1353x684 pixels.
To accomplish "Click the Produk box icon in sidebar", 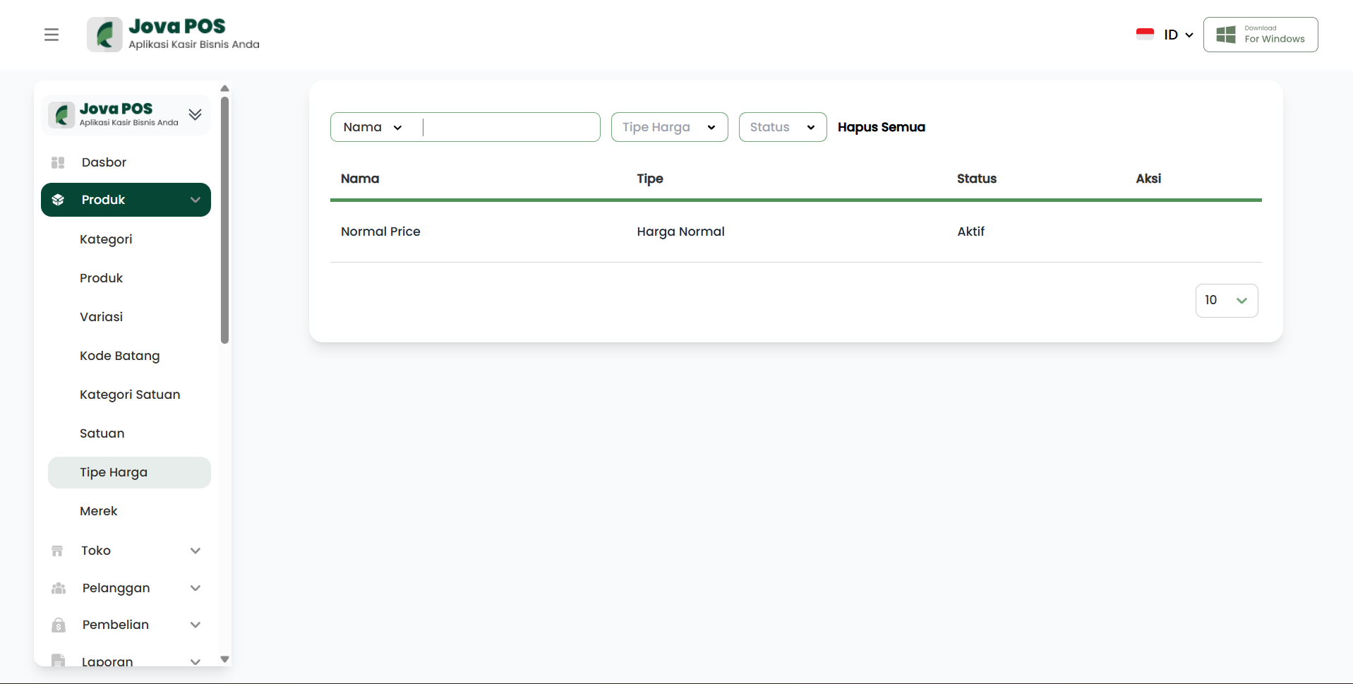I will [58, 200].
